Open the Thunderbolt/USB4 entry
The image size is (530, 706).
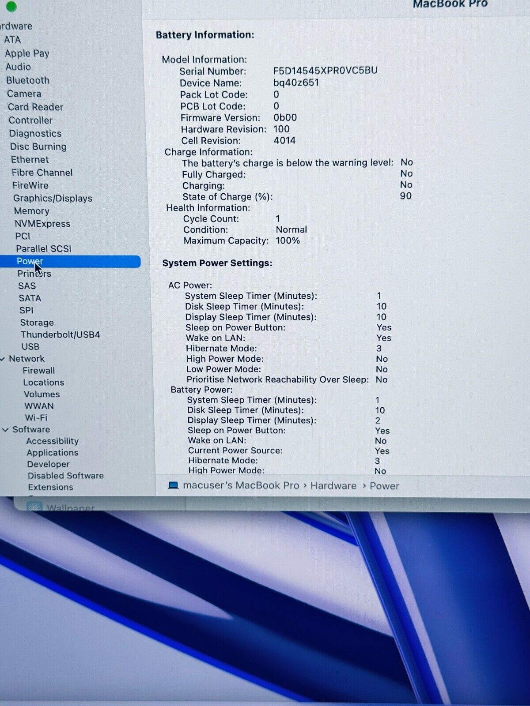[60, 335]
